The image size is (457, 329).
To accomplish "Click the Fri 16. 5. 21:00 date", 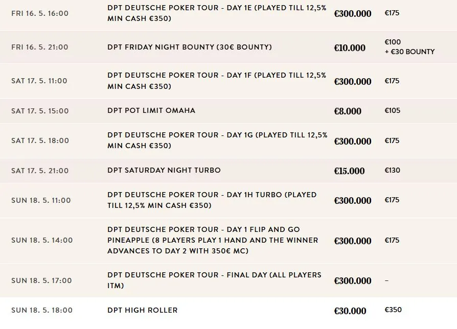I will click(x=39, y=47).
